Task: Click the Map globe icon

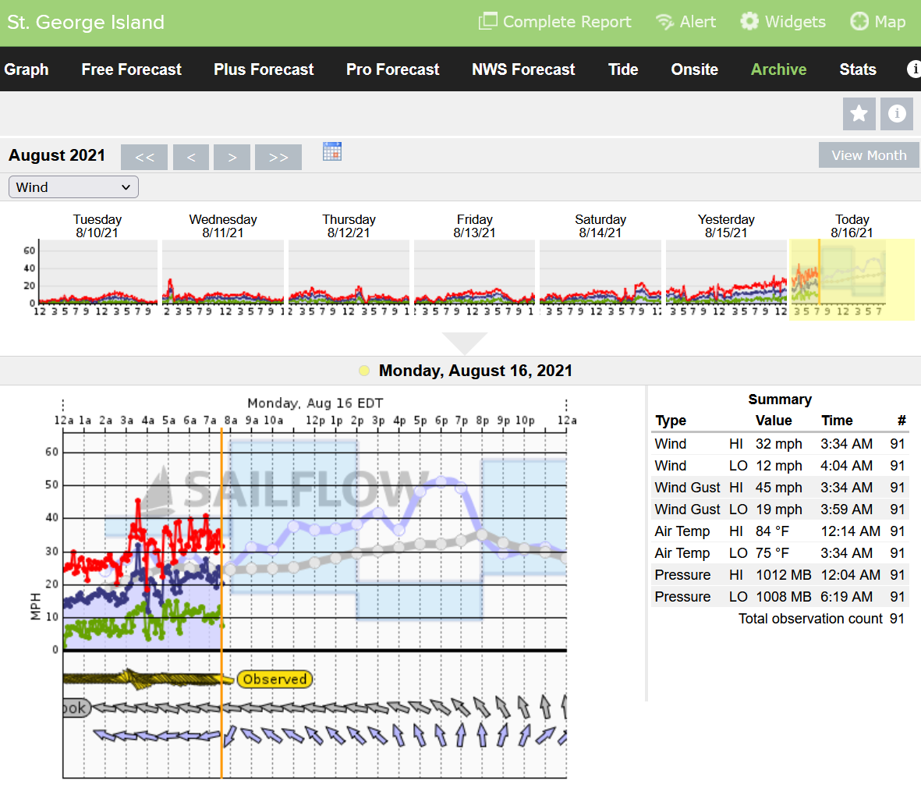Action: pos(859,21)
